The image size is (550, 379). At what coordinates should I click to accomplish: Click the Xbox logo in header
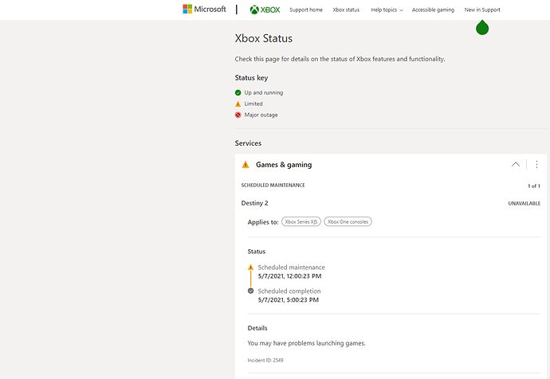(265, 10)
